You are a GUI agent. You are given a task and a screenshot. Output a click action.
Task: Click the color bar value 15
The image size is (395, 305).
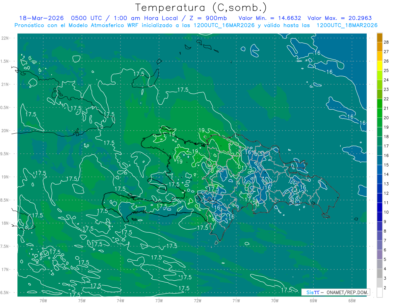pyautogui.click(x=387, y=165)
